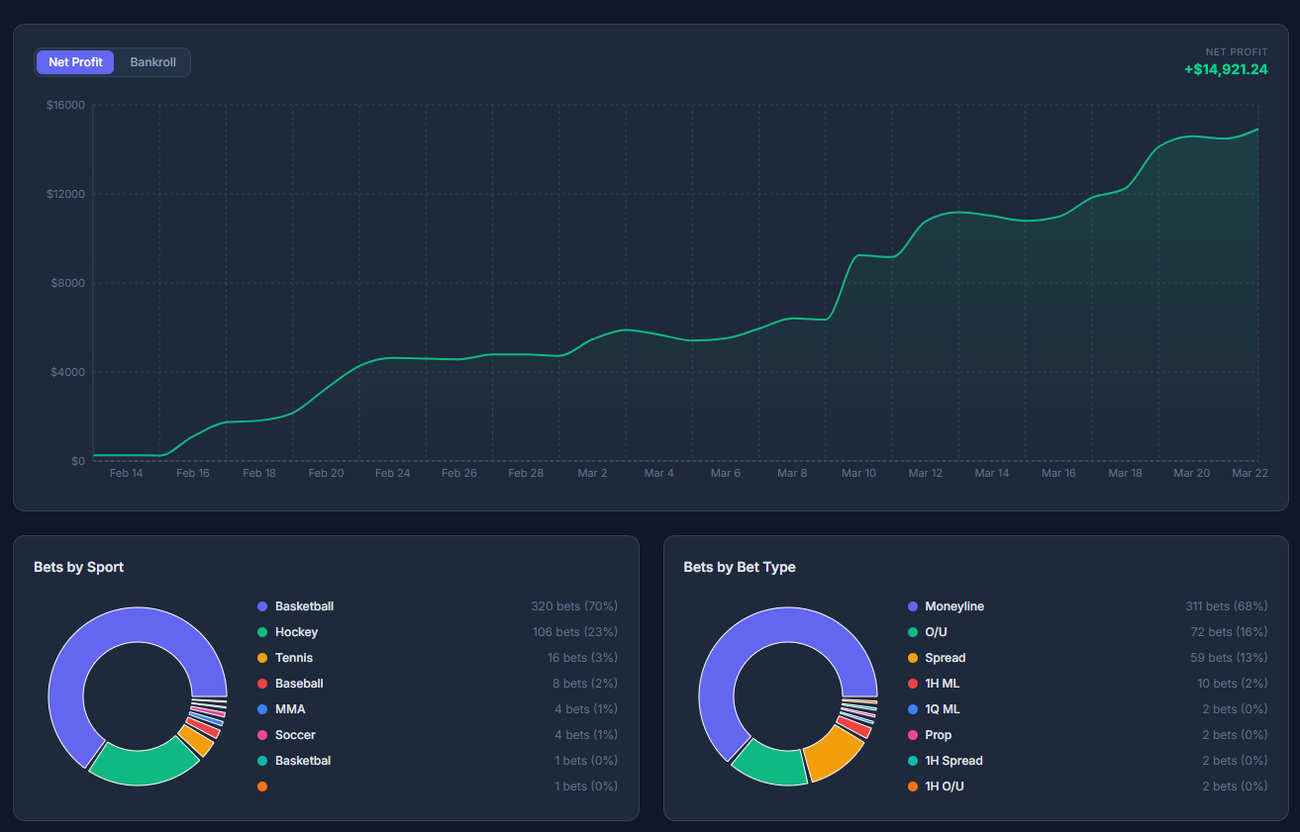This screenshot has height=832, width=1300.
Task: Click the red 1H ML legend dot
Action: pyautogui.click(x=912, y=684)
